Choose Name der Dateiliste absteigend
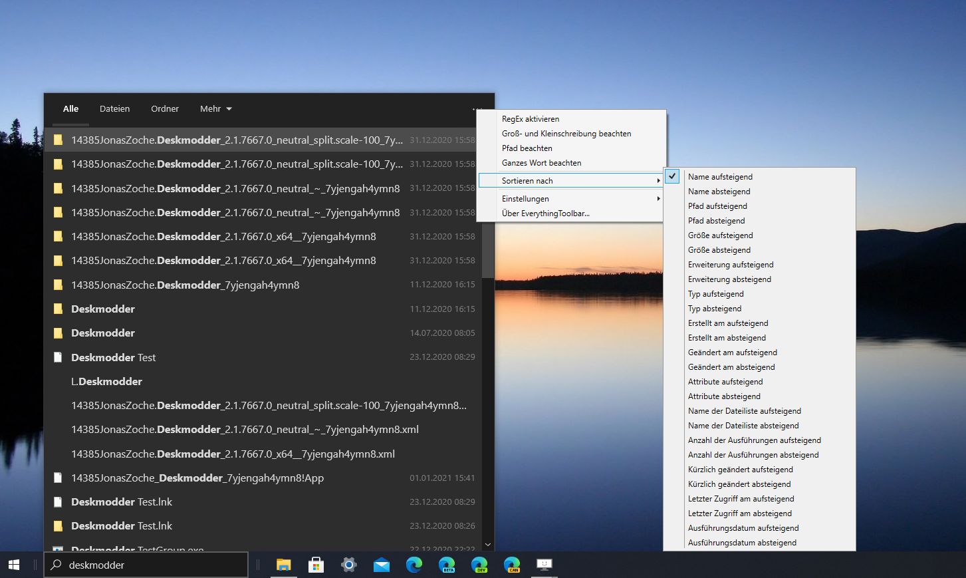Screen dimensions: 966x578 pyautogui.click(x=759, y=426)
